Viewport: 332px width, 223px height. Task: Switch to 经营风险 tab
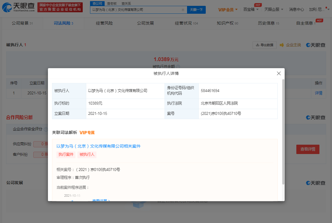(x=104, y=23)
